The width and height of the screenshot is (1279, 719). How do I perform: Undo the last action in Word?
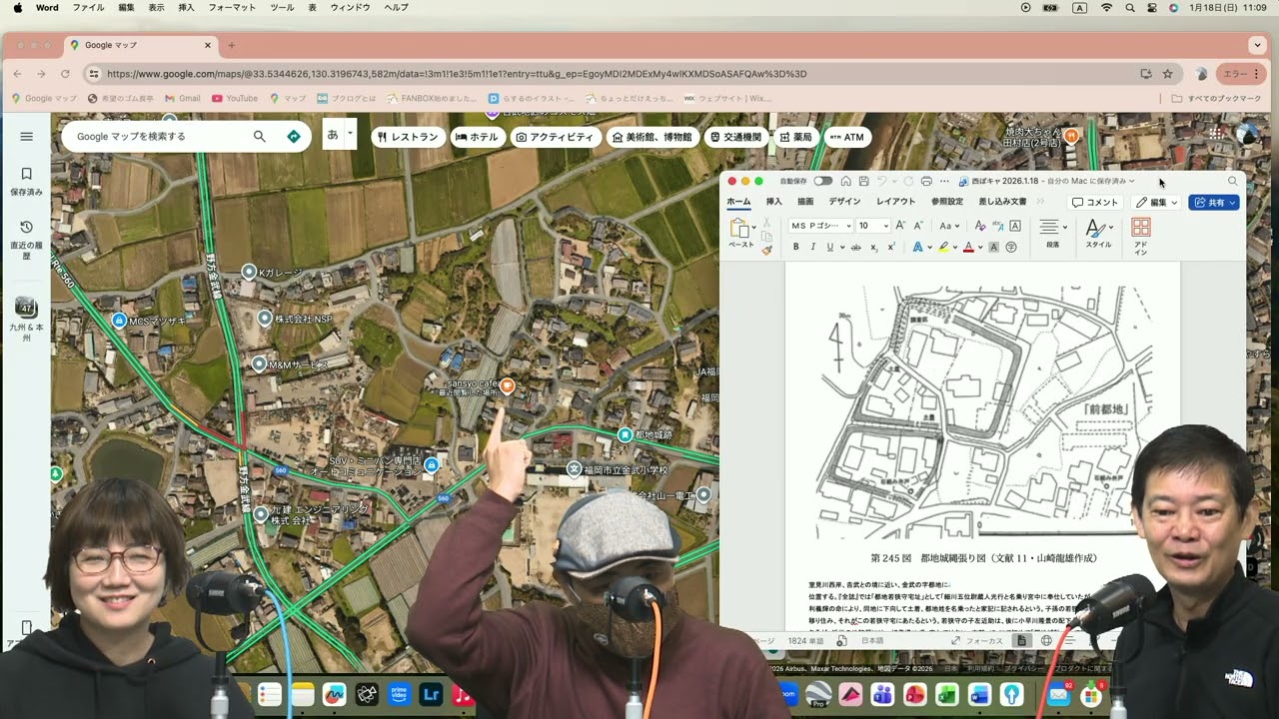[x=881, y=181]
